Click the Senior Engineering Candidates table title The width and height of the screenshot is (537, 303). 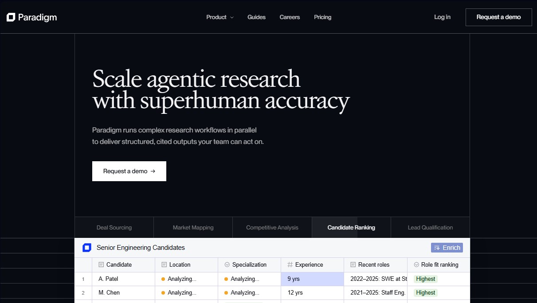click(x=141, y=248)
